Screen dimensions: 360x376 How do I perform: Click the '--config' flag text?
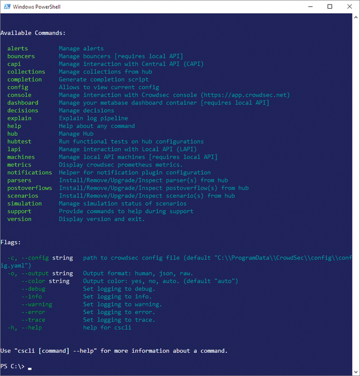click(x=35, y=258)
